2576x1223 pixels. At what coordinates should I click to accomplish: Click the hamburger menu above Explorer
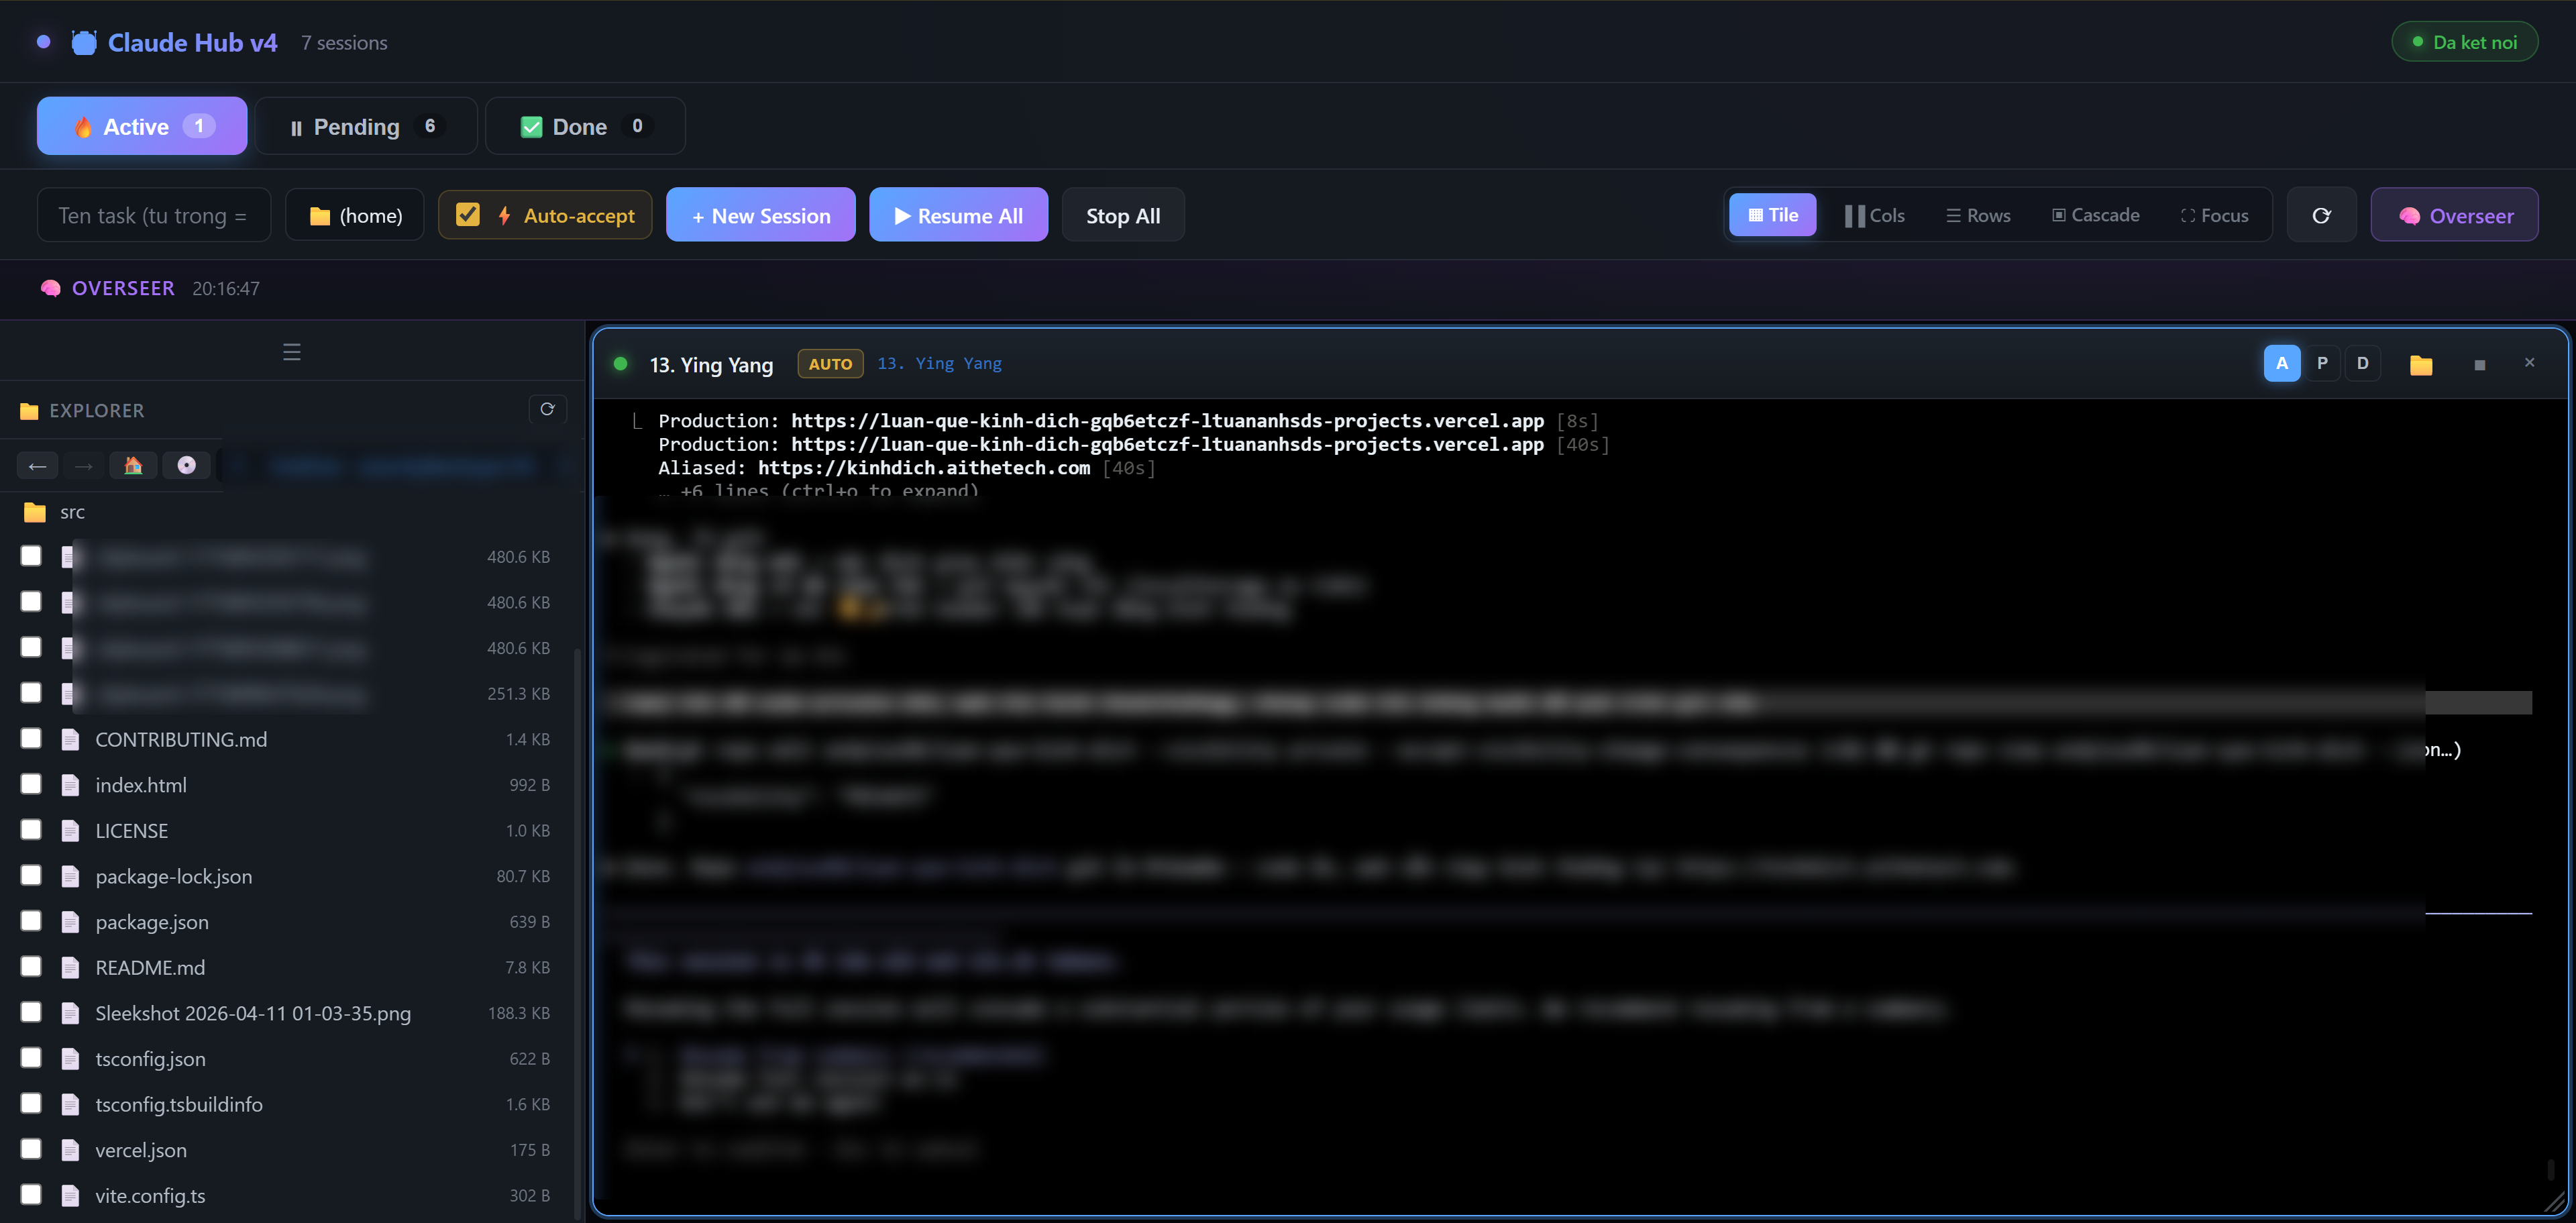tap(291, 352)
